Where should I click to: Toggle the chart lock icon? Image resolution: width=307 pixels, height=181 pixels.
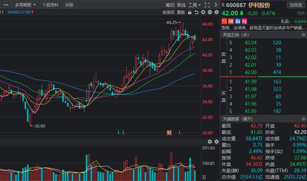point(189,12)
